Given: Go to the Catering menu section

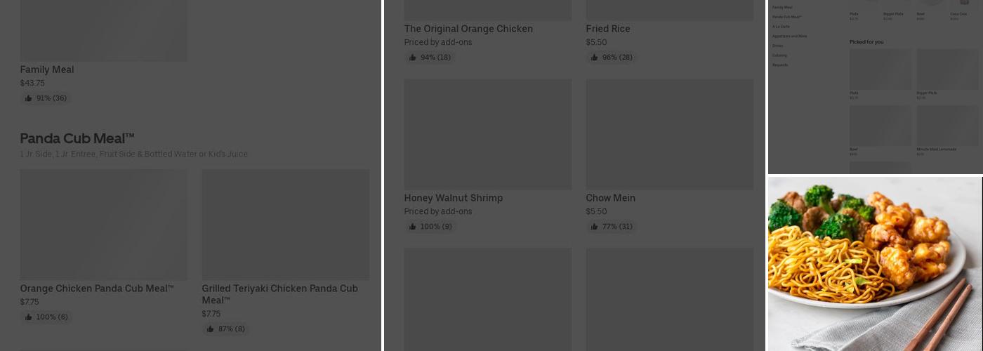Looking at the screenshot, I should [x=779, y=55].
